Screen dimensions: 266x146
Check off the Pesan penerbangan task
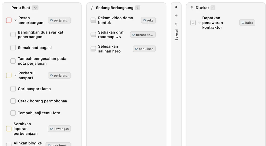click(x=9, y=20)
